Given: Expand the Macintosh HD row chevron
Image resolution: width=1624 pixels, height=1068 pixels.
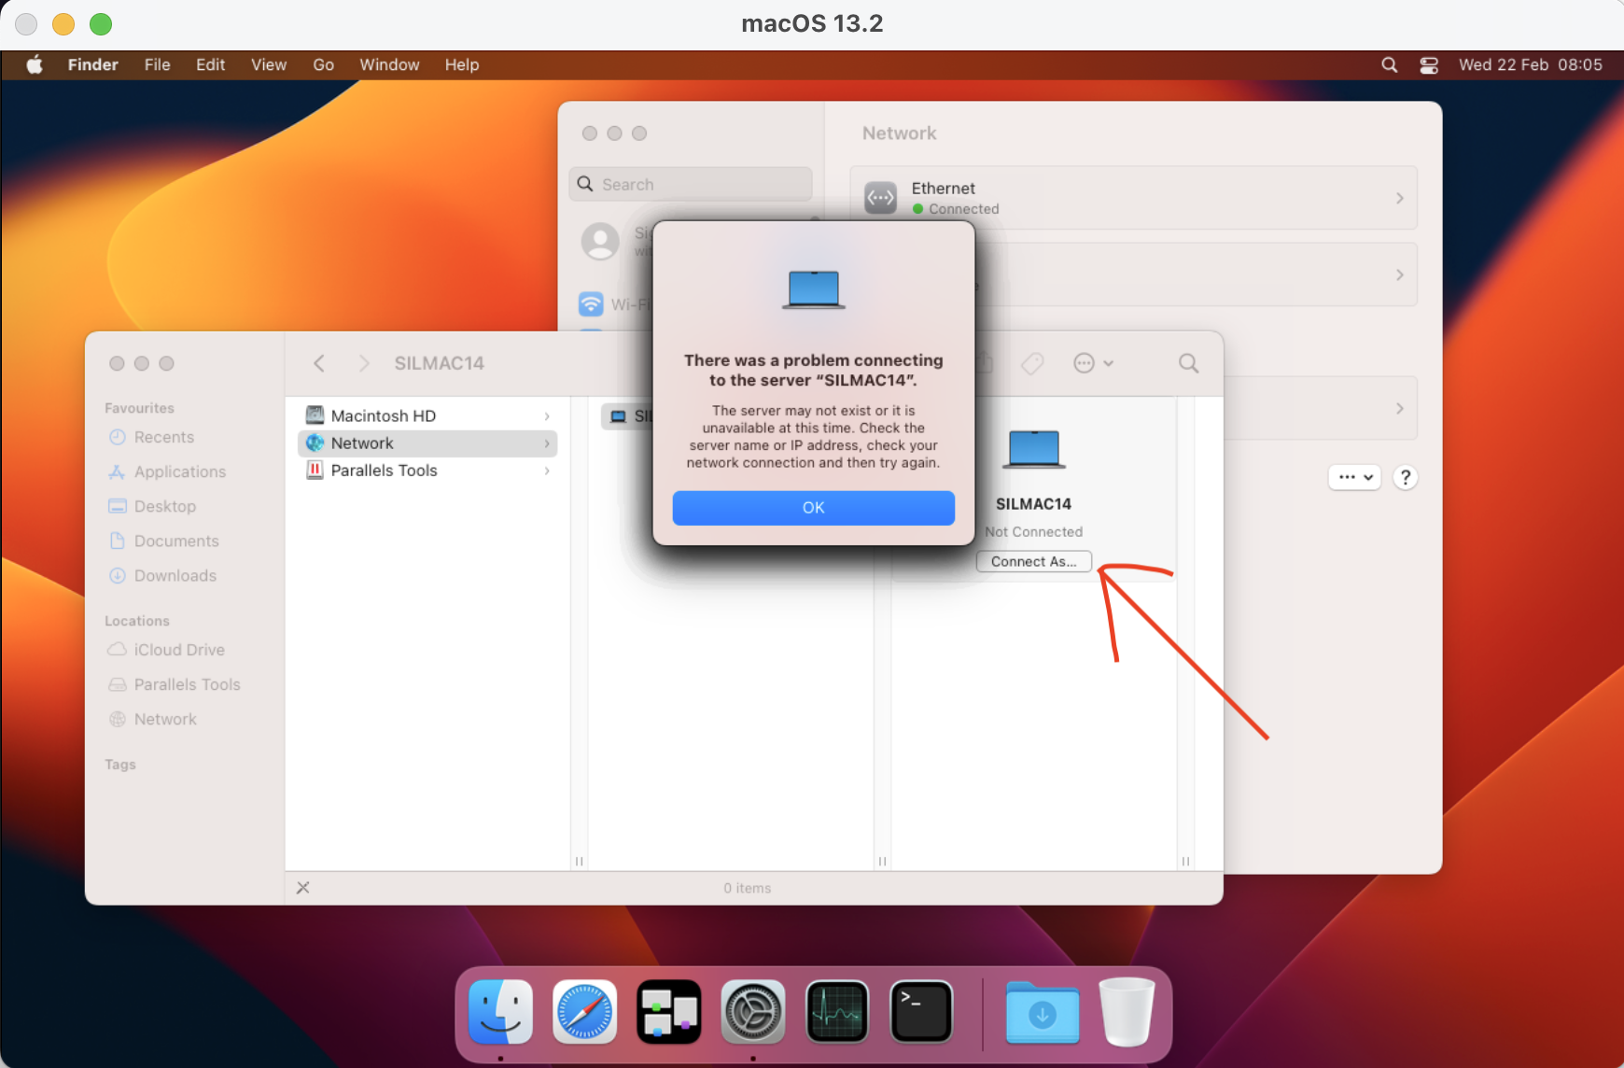Looking at the screenshot, I should [x=547, y=416].
